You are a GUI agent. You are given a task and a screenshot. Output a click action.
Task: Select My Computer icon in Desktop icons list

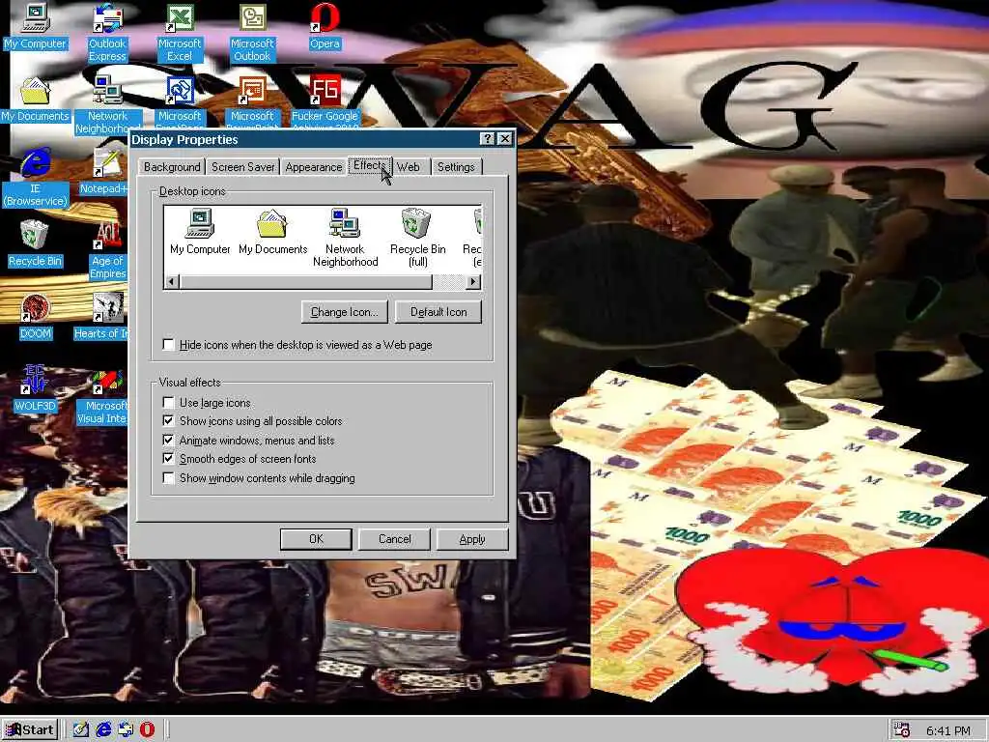coord(200,232)
